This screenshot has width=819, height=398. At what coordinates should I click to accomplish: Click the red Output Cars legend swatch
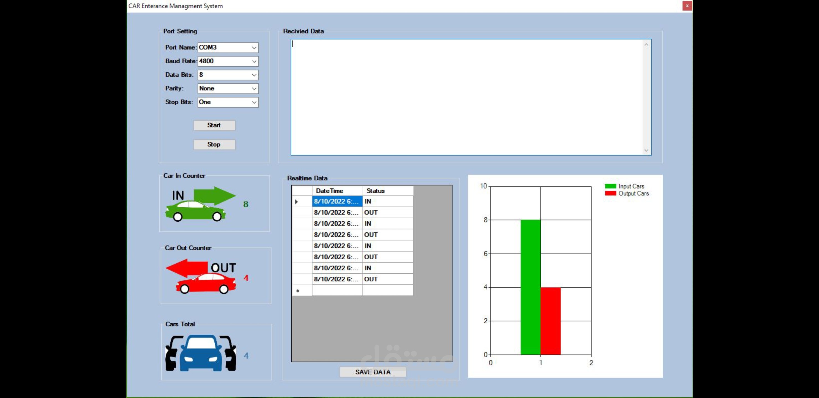tap(610, 193)
